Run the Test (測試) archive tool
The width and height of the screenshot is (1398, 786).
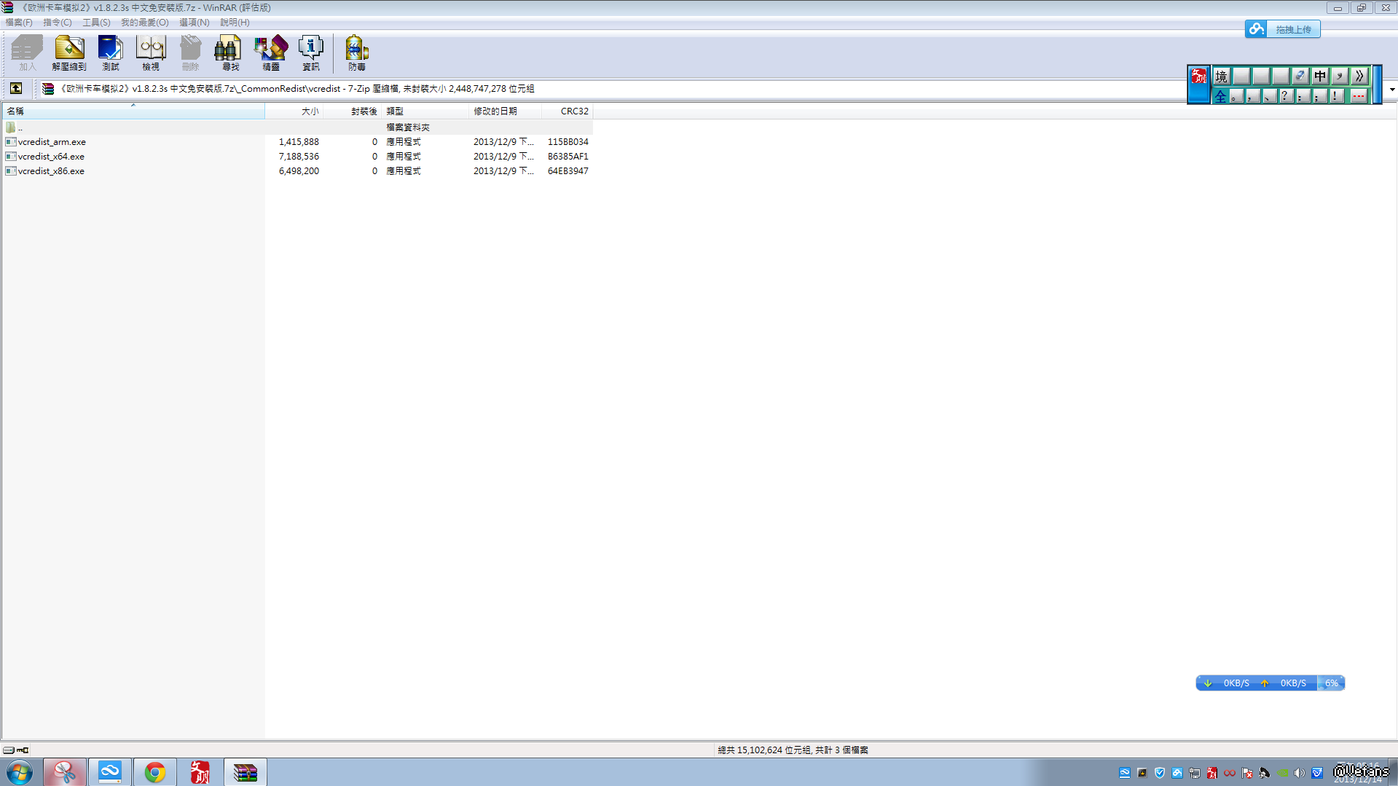click(111, 53)
